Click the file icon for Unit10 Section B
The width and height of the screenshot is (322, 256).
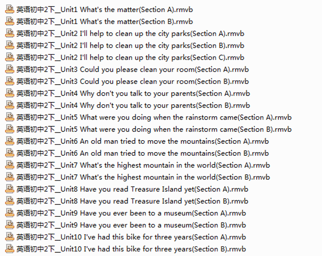pyautogui.click(x=10, y=249)
